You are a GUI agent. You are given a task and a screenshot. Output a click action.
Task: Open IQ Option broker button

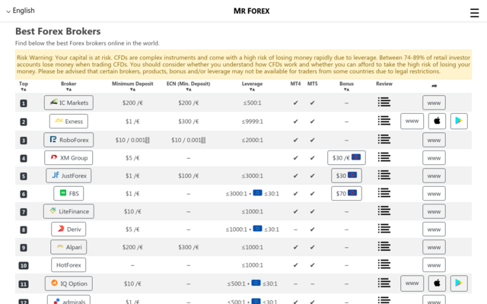(x=68, y=283)
